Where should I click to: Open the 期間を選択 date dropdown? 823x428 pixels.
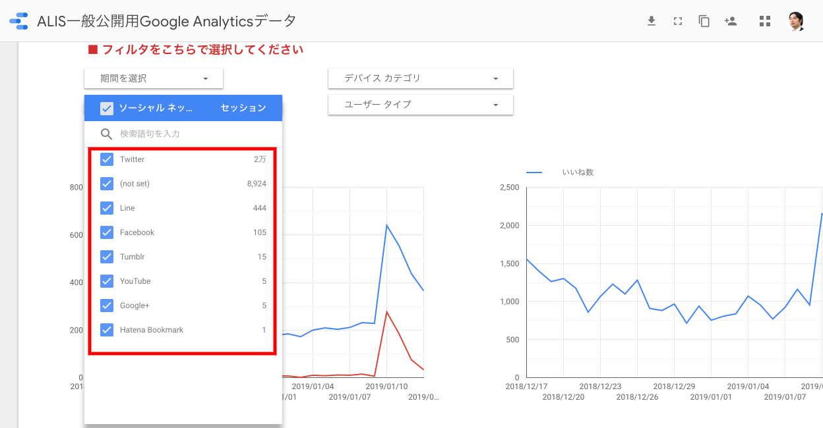click(x=154, y=78)
